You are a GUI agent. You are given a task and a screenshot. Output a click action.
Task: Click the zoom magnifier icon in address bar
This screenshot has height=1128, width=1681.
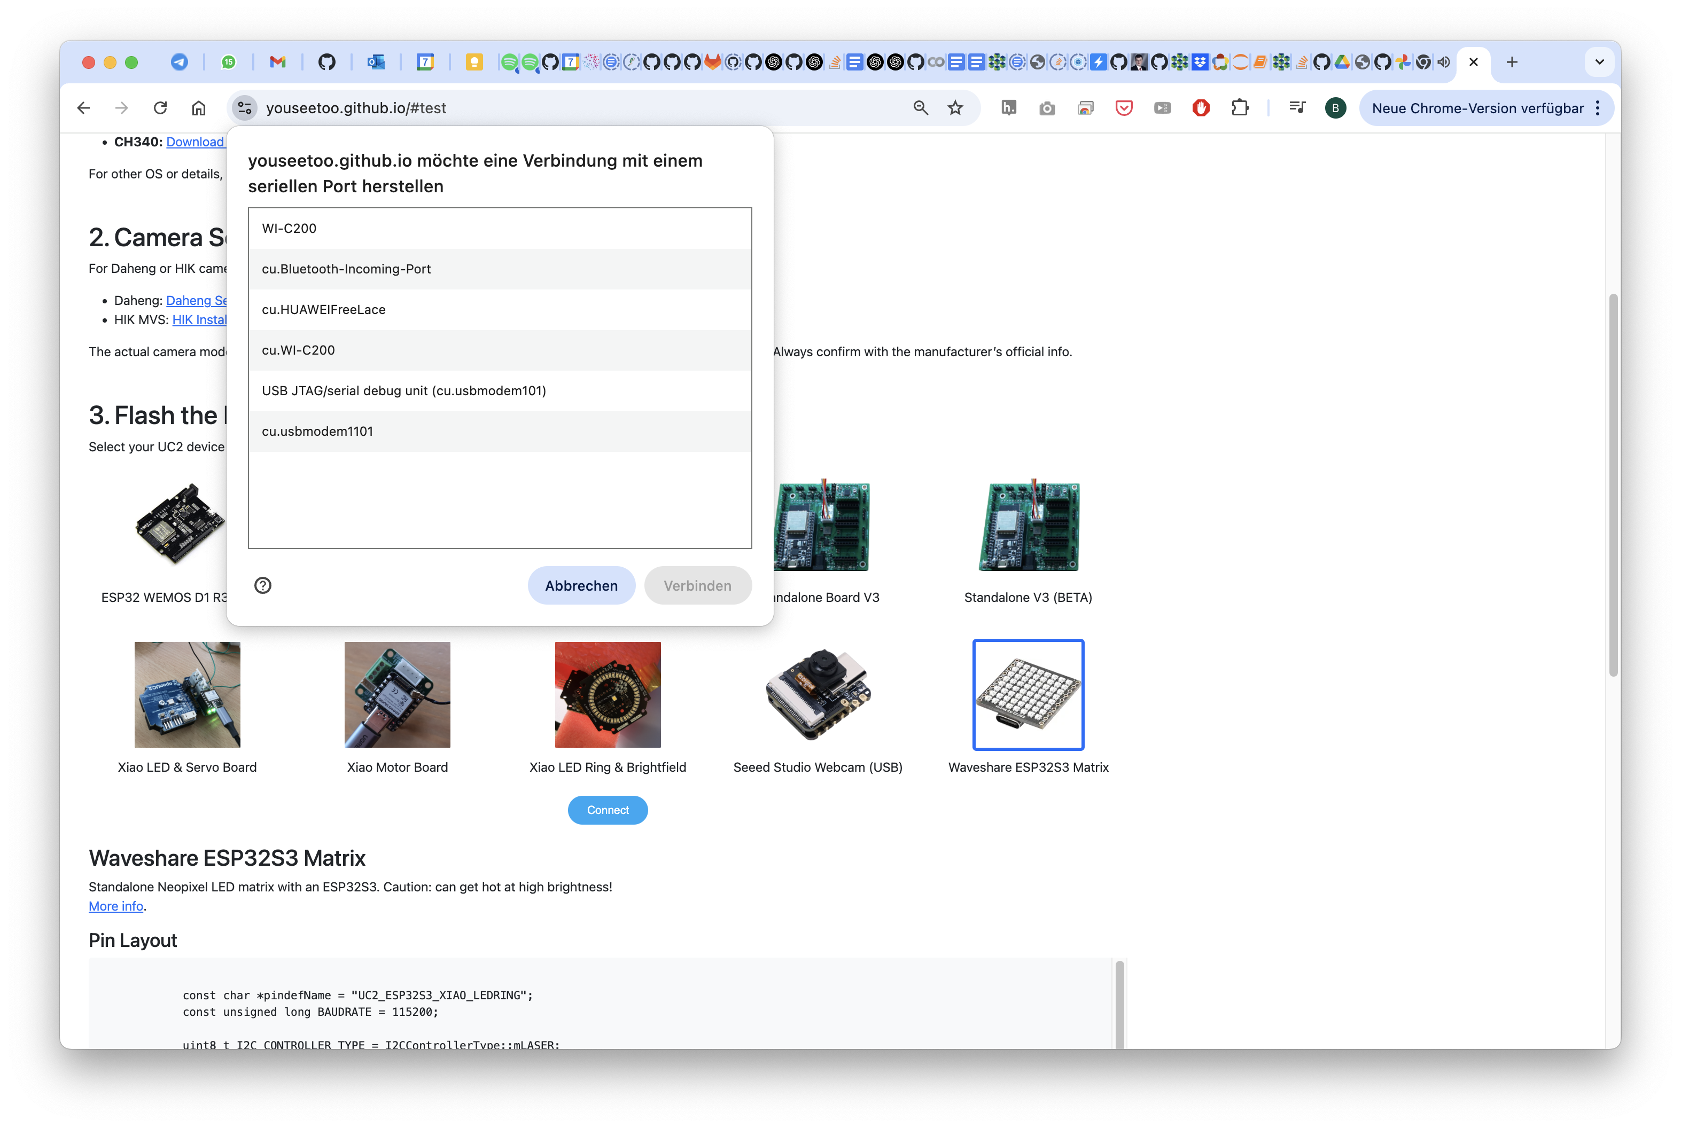(920, 108)
